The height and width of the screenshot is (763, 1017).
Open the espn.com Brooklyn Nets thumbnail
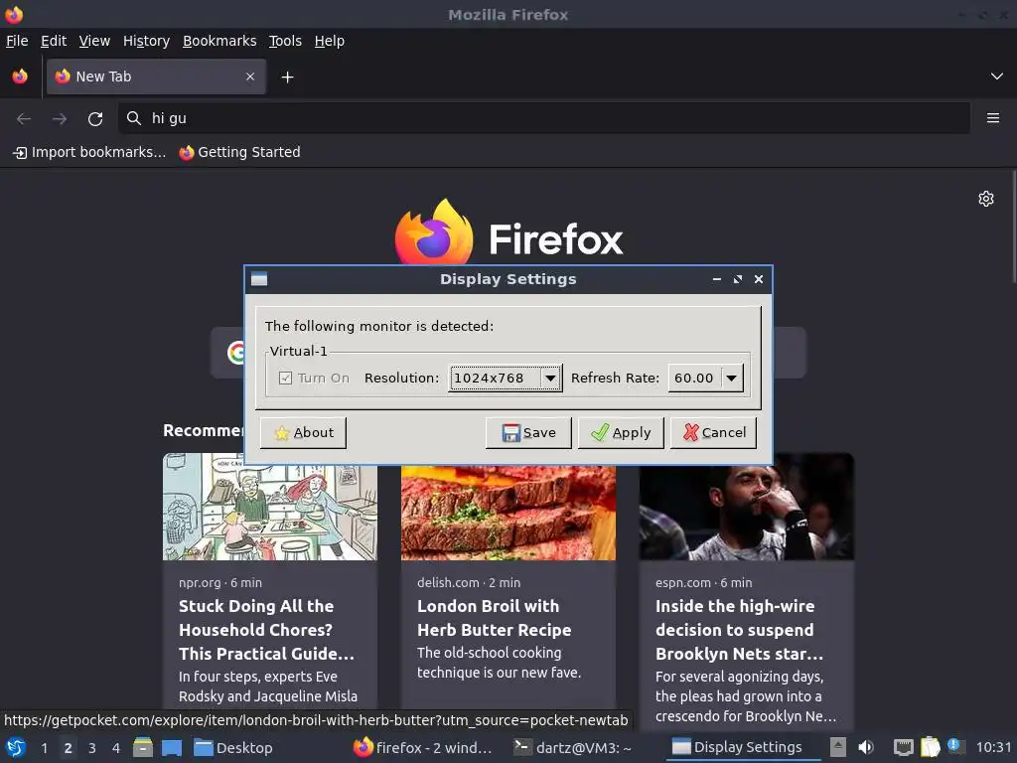[x=747, y=507]
